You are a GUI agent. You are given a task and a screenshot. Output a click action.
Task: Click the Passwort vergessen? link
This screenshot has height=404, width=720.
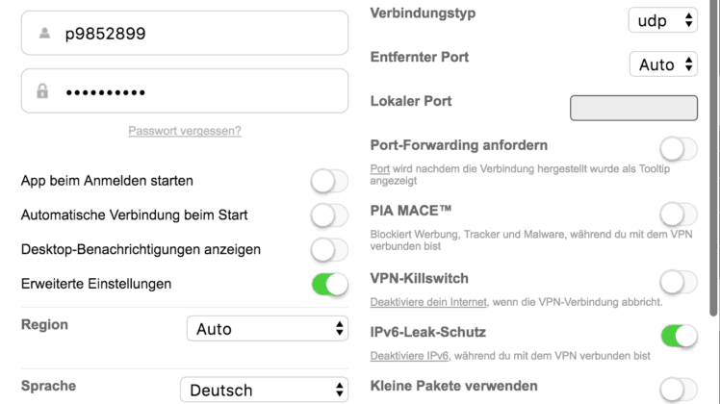coord(185,131)
